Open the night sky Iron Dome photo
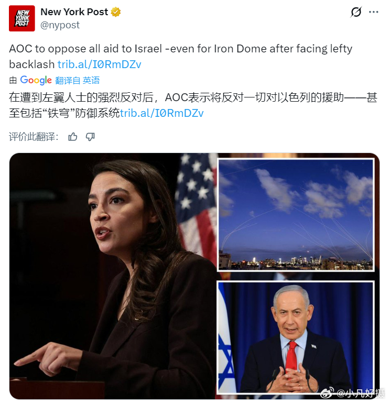Image resolution: width=389 pixels, height=403 pixels. [296, 215]
